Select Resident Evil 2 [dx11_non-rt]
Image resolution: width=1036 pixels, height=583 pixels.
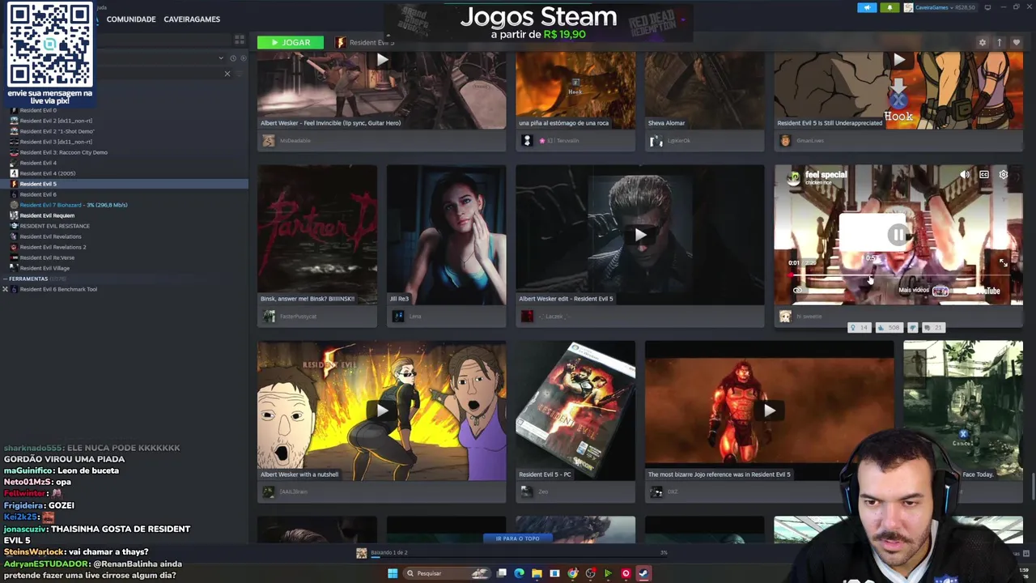[x=56, y=121]
